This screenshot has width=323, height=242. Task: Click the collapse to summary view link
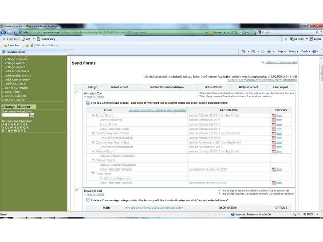click(281, 62)
